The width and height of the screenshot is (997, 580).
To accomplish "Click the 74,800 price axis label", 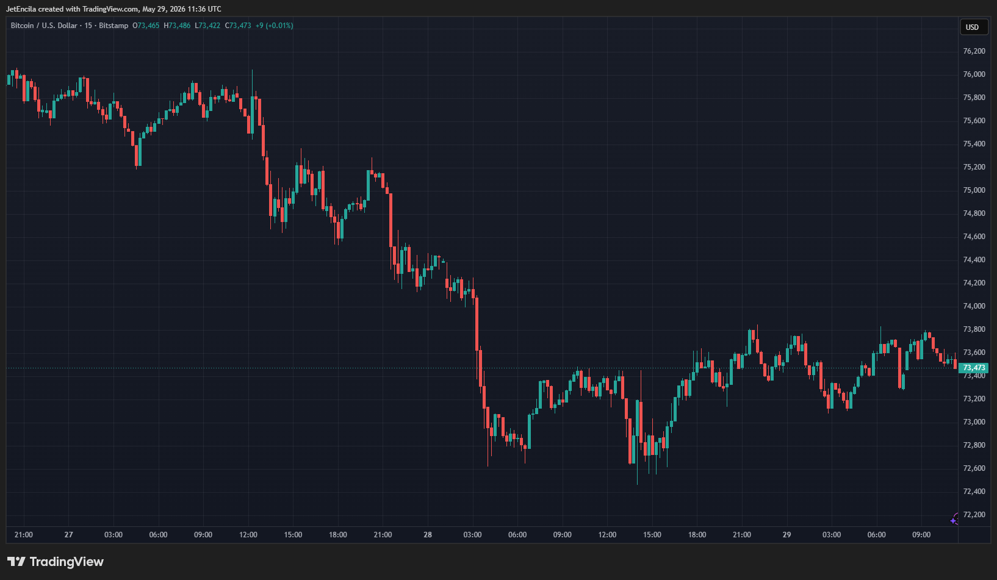I will (x=974, y=213).
